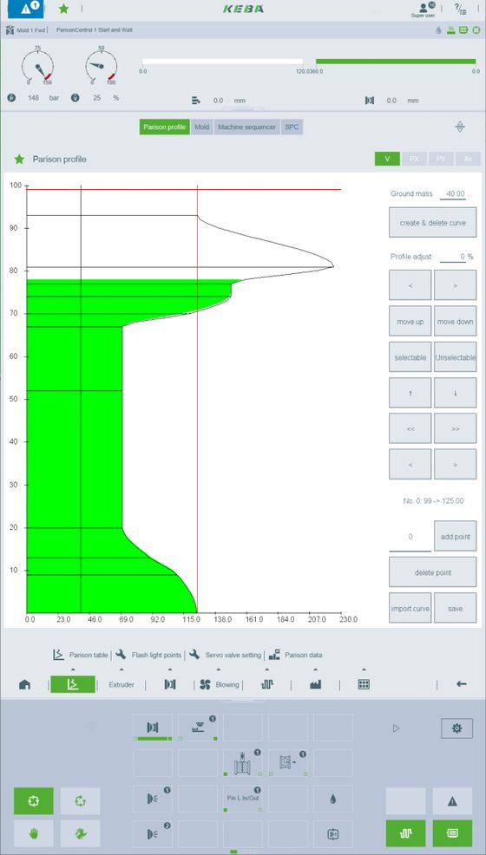Click the green favorites star in header
486x855 pixels.
pos(64,9)
